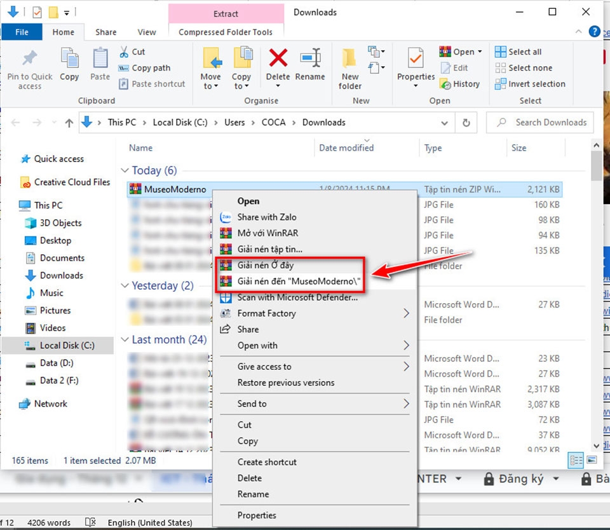The width and height of the screenshot is (610, 530).
Task: Click Copy path in Clipboard group
Action: pos(145,68)
